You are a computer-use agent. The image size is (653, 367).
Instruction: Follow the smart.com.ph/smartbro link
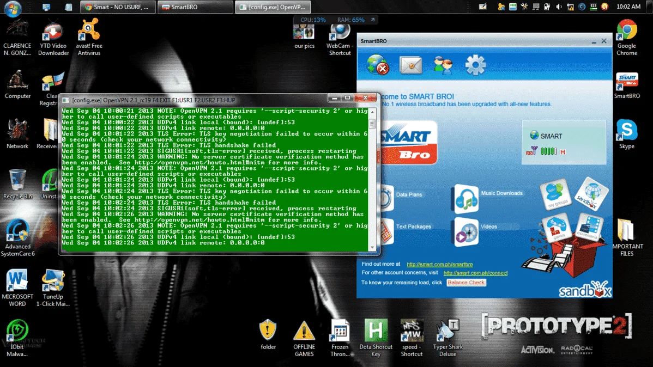coord(439,264)
